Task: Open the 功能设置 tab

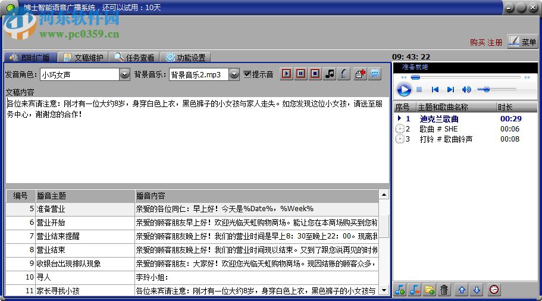Action: 185,57
